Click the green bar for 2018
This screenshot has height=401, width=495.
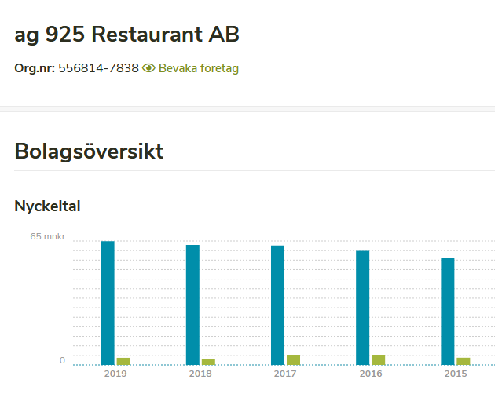point(208,362)
